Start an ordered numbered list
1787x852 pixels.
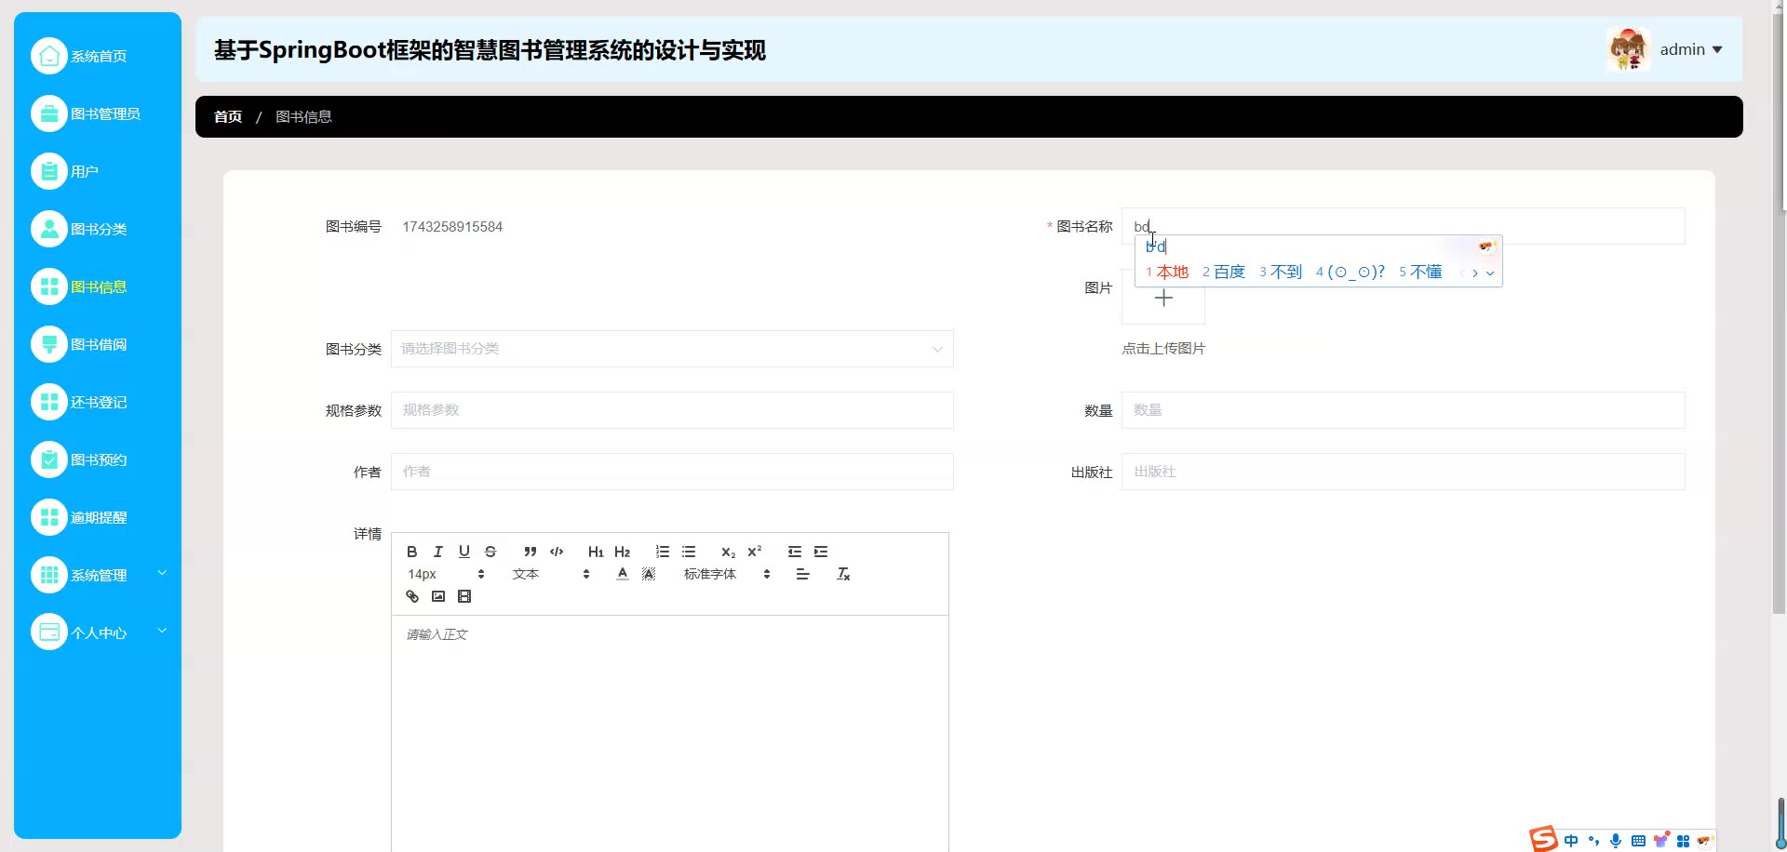663,552
